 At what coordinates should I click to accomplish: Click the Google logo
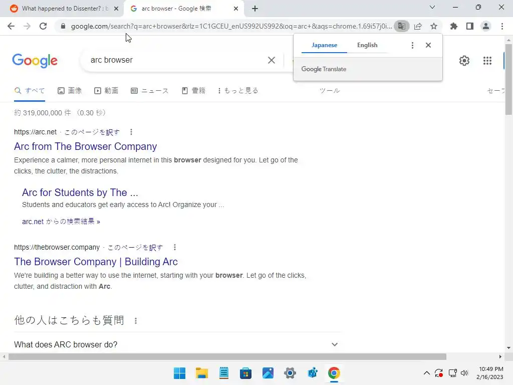[x=35, y=61]
